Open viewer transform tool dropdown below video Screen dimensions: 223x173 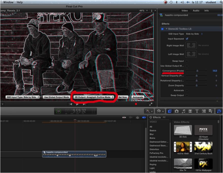click(3, 104)
